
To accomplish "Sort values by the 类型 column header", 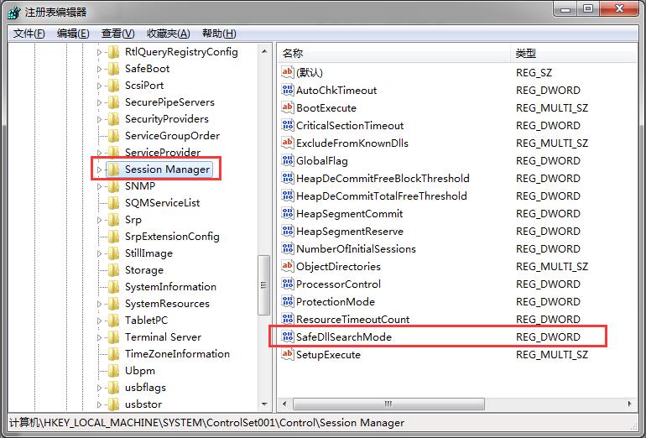I will (574, 53).
